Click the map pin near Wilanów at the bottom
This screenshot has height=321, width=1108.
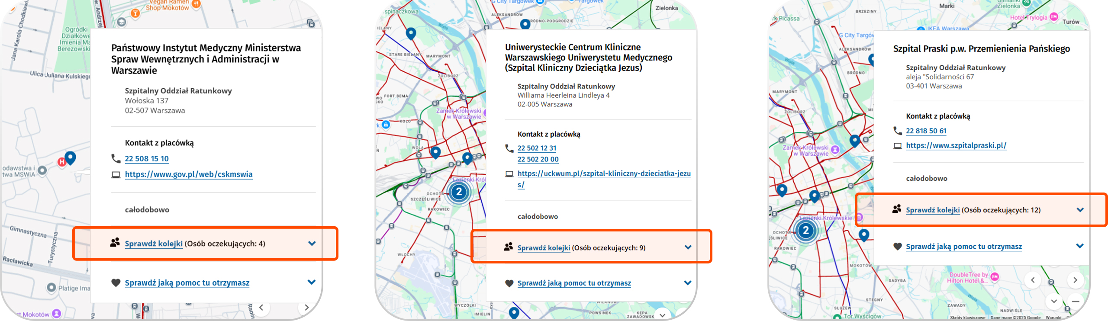point(514,312)
